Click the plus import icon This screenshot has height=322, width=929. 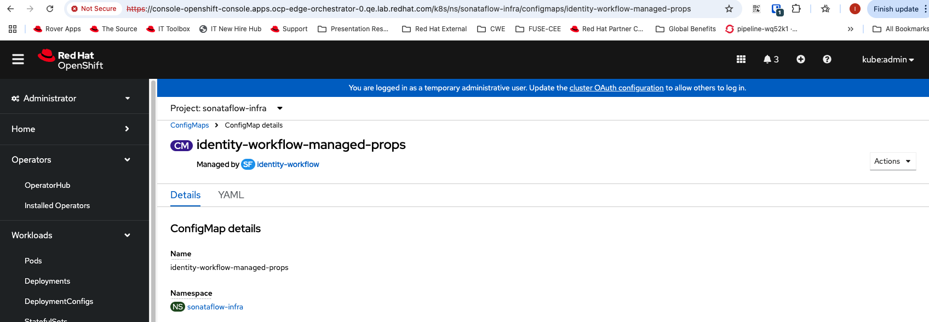pyautogui.click(x=801, y=59)
